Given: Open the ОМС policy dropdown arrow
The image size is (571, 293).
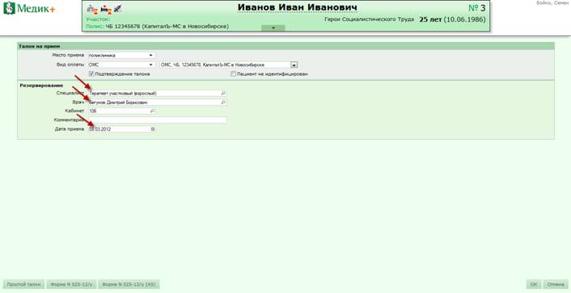Looking at the screenshot, I should [x=294, y=65].
